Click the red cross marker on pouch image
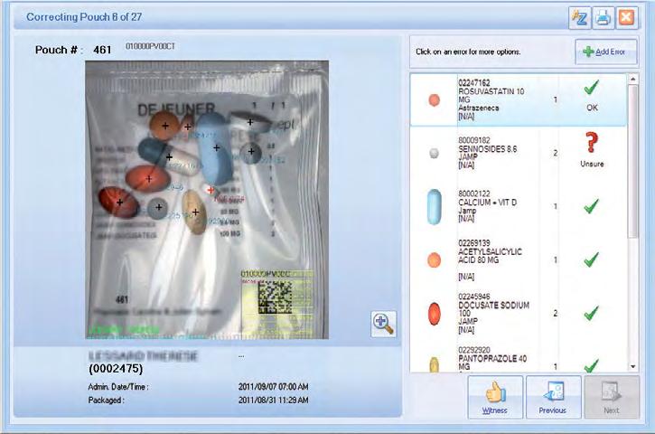 [211, 191]
